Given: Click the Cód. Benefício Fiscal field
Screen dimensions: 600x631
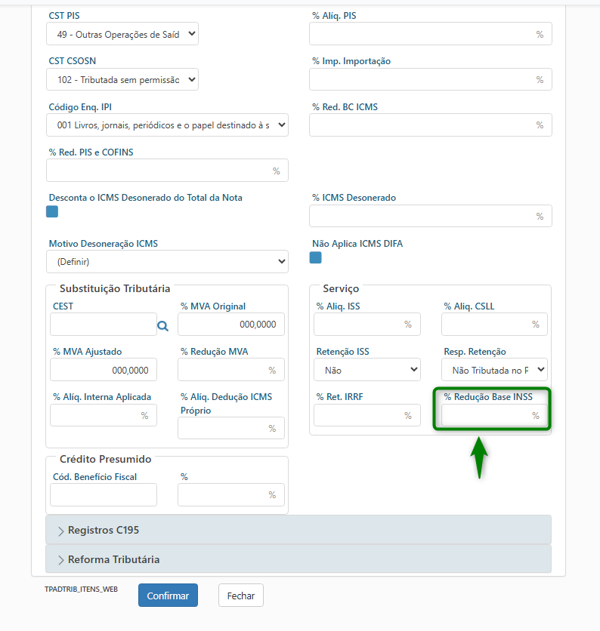Looking at the screenshot, I should (x=103, y=495).
